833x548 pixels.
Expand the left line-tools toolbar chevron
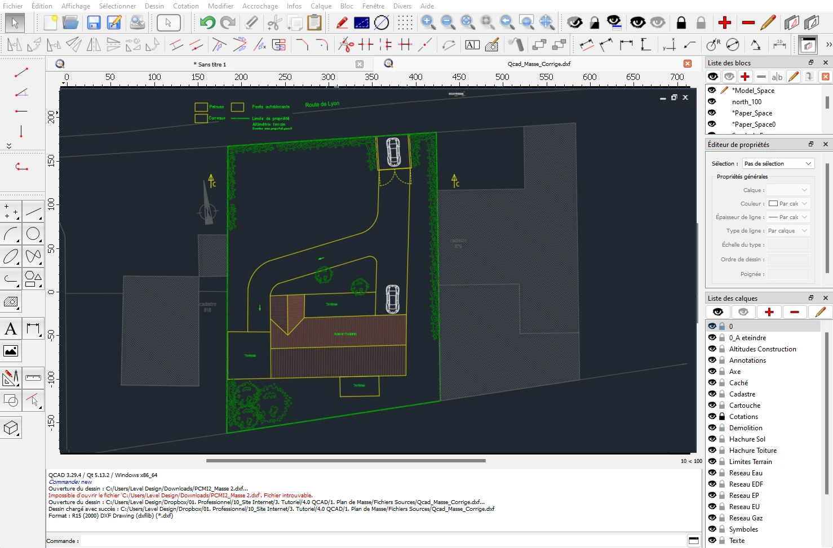point(9,145)
